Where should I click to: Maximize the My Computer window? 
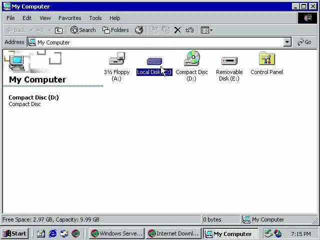(304, 6)
